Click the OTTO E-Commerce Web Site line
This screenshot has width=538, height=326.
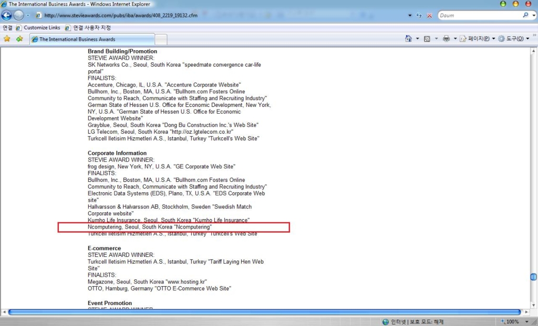160,289
